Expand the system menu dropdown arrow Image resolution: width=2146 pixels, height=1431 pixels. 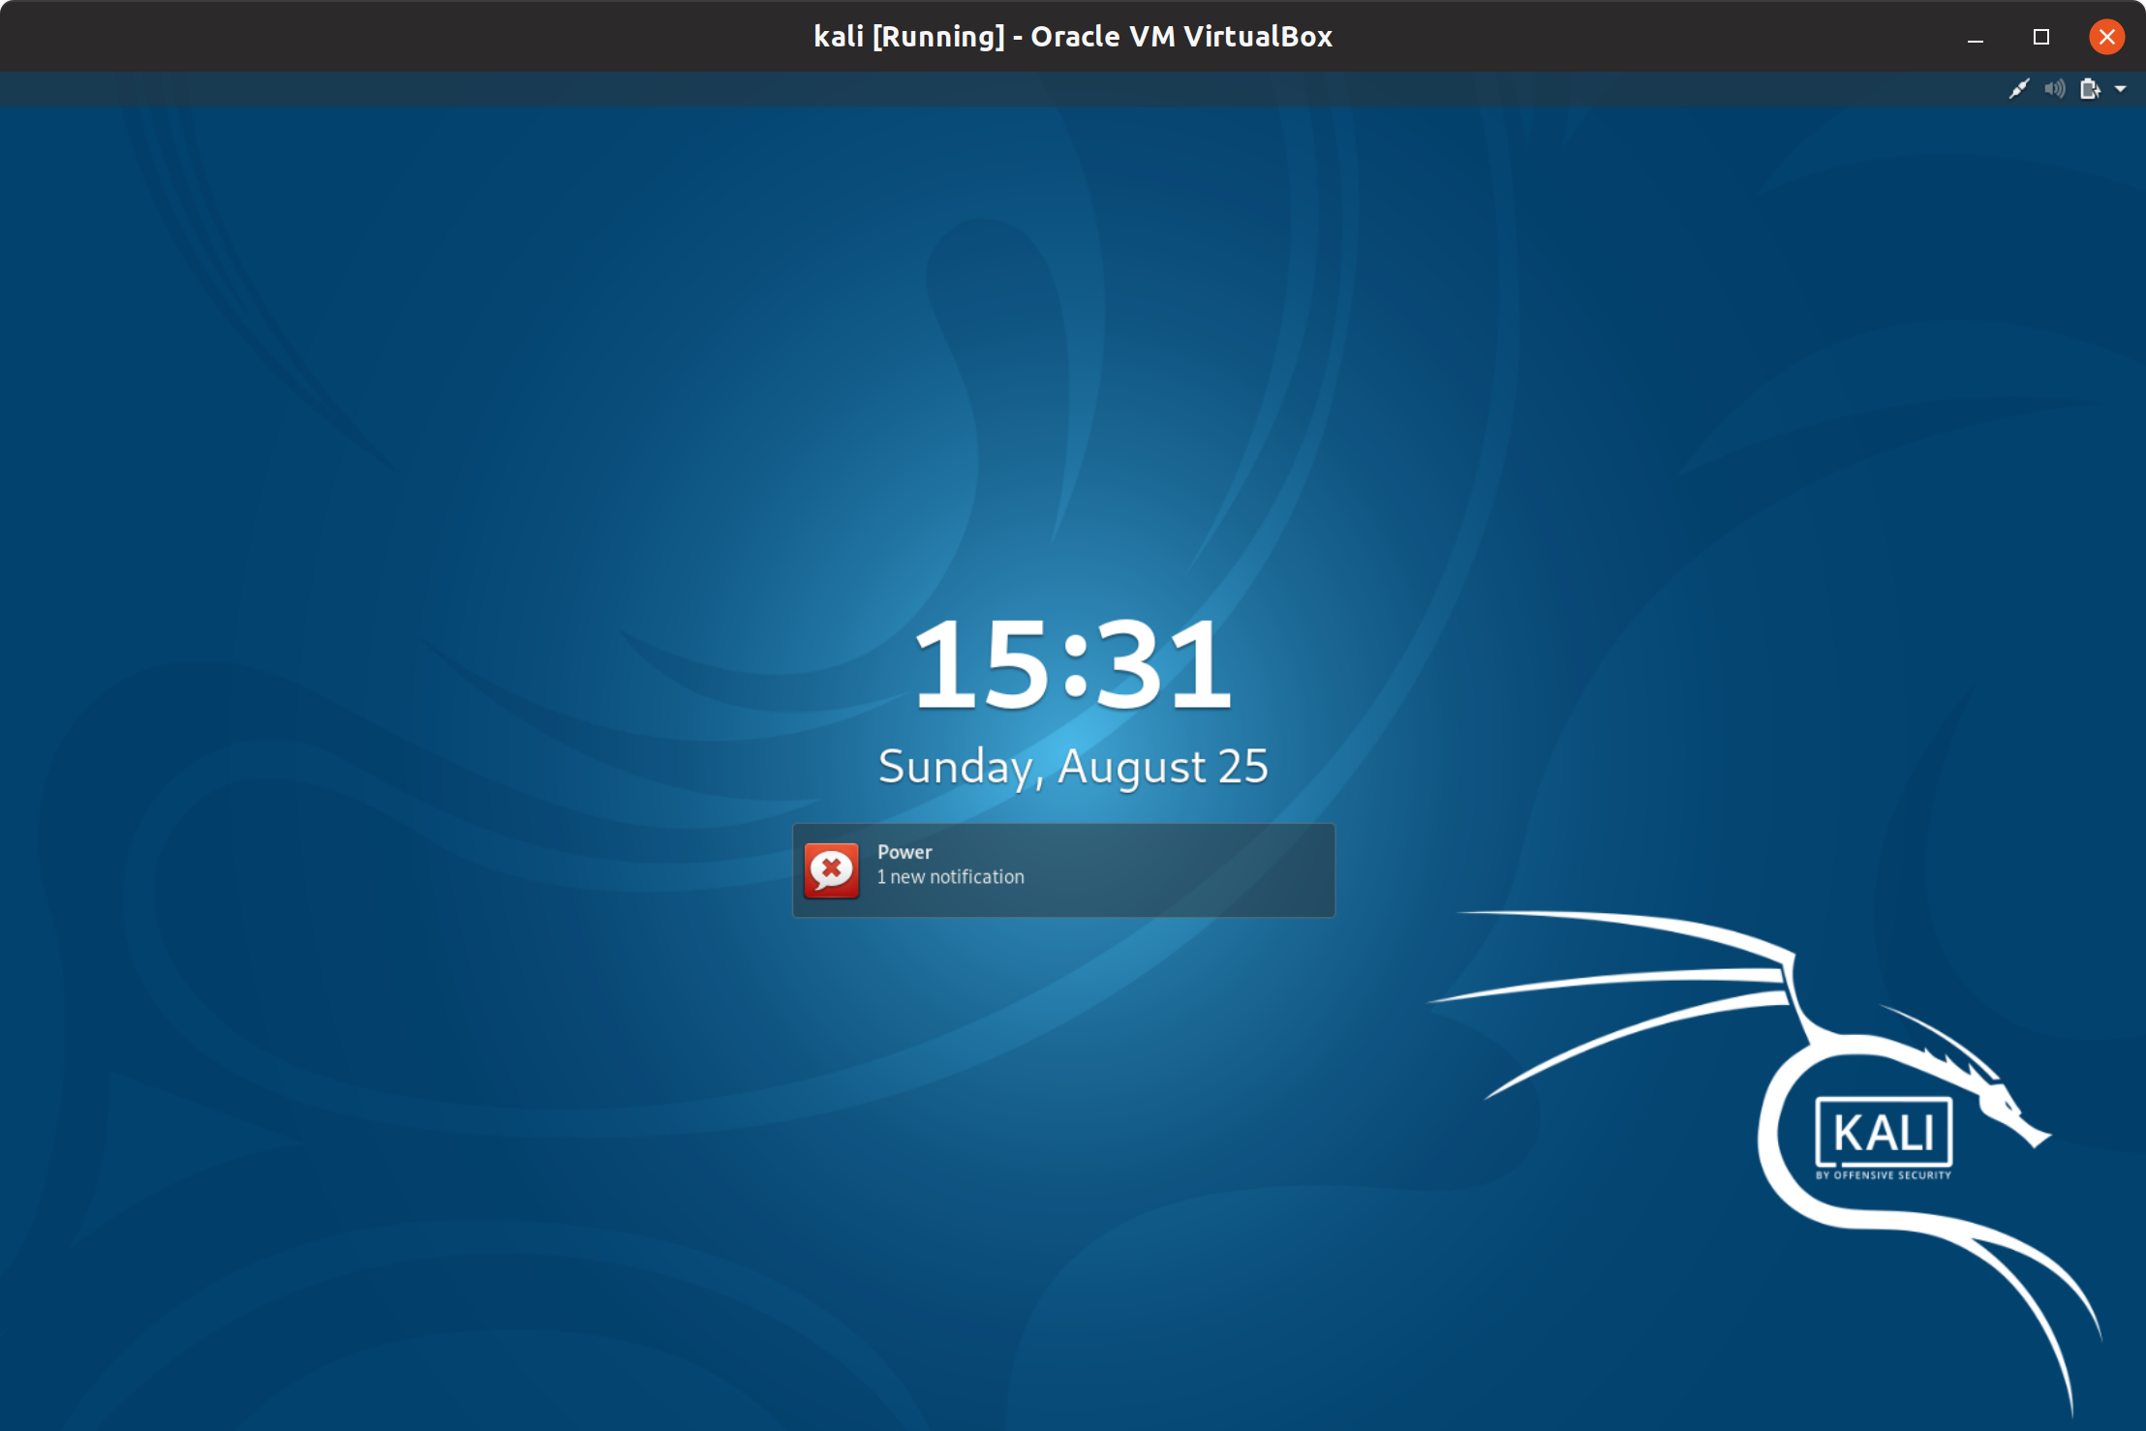click(2121, 89)
